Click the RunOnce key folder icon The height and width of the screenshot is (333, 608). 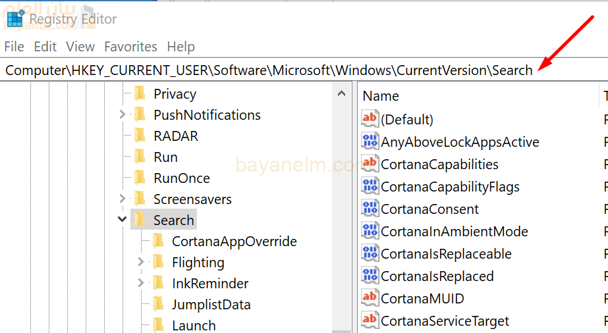[140, 178]
